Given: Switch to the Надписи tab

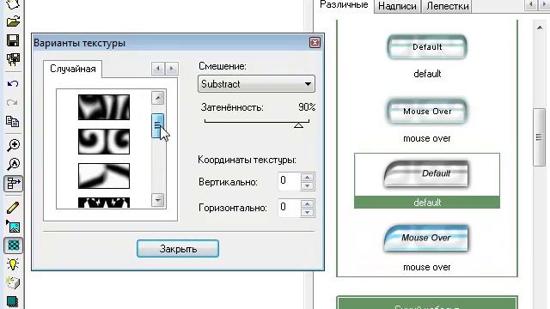Looking at the screenshot, I should point(397,6).
